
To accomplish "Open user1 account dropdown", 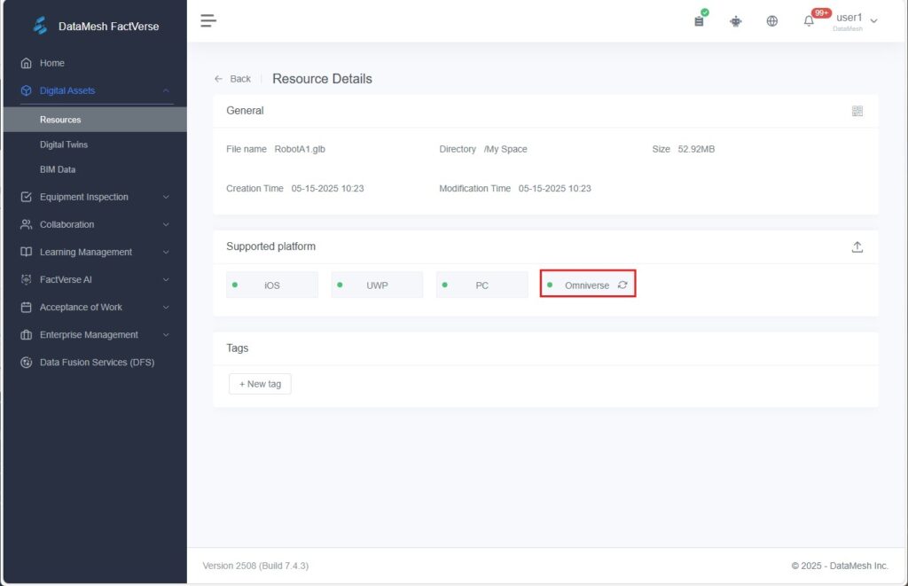I will click(x=855, y=20).
